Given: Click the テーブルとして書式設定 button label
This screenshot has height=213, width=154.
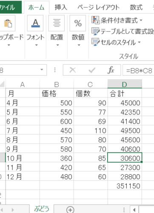Looking at the screenshot, I should pyautogui.click(x=127, y=31).
